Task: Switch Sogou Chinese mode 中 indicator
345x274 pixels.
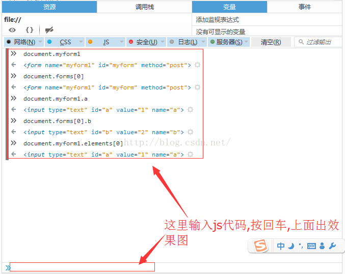Action: tap(281, 246)
